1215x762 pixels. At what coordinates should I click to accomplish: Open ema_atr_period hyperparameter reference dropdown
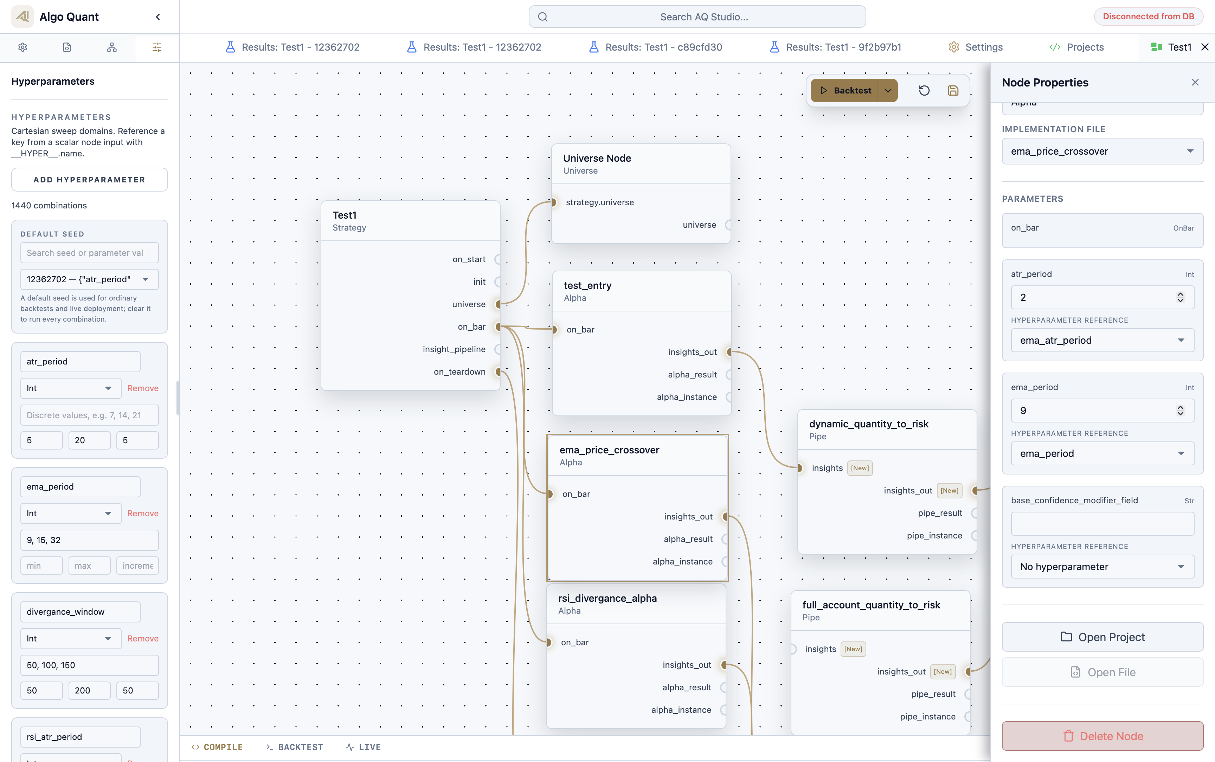click(x=1102, y=340)
